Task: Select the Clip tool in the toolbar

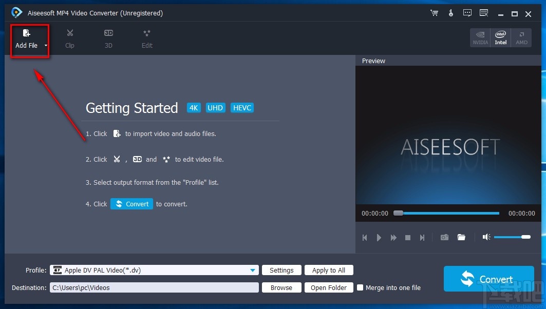Action: coord(69,38)
